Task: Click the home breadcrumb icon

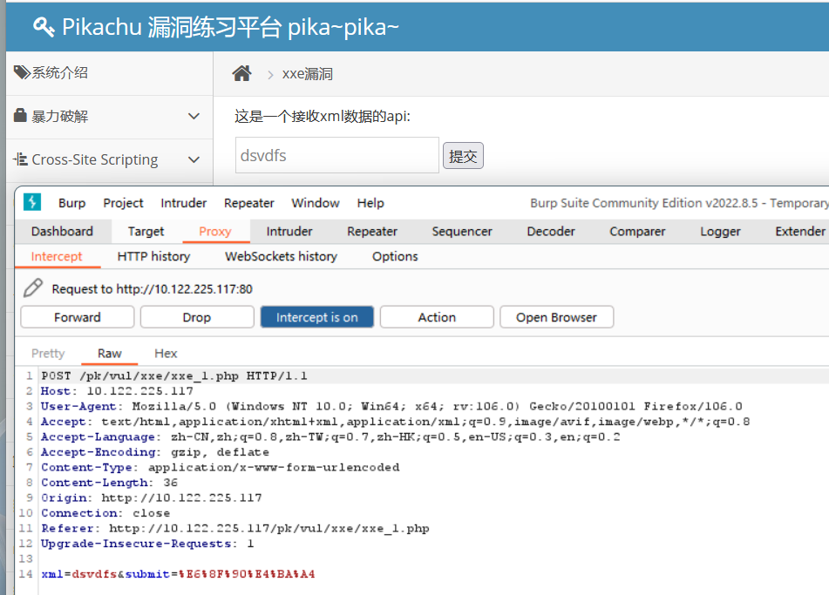Action: pyautogui.click(x=241, y=73)
